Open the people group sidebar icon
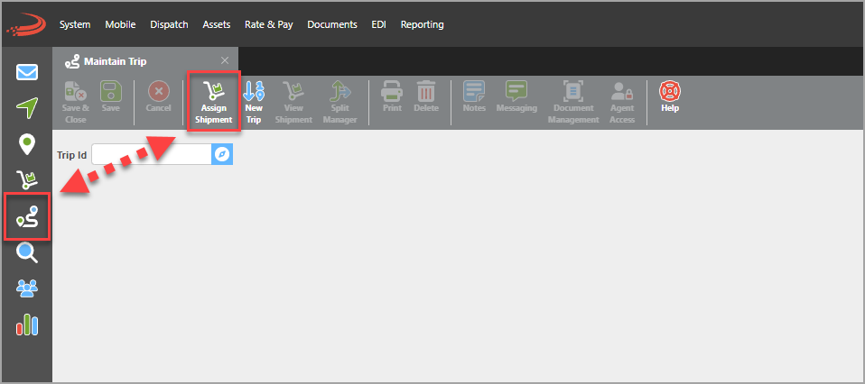This screenshot has width=865, height=384. click(27, 288)
